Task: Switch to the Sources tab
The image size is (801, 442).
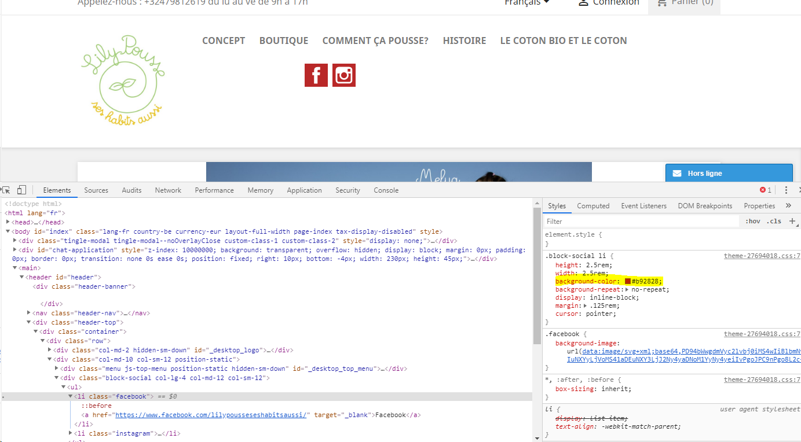Action: point(96,190)
